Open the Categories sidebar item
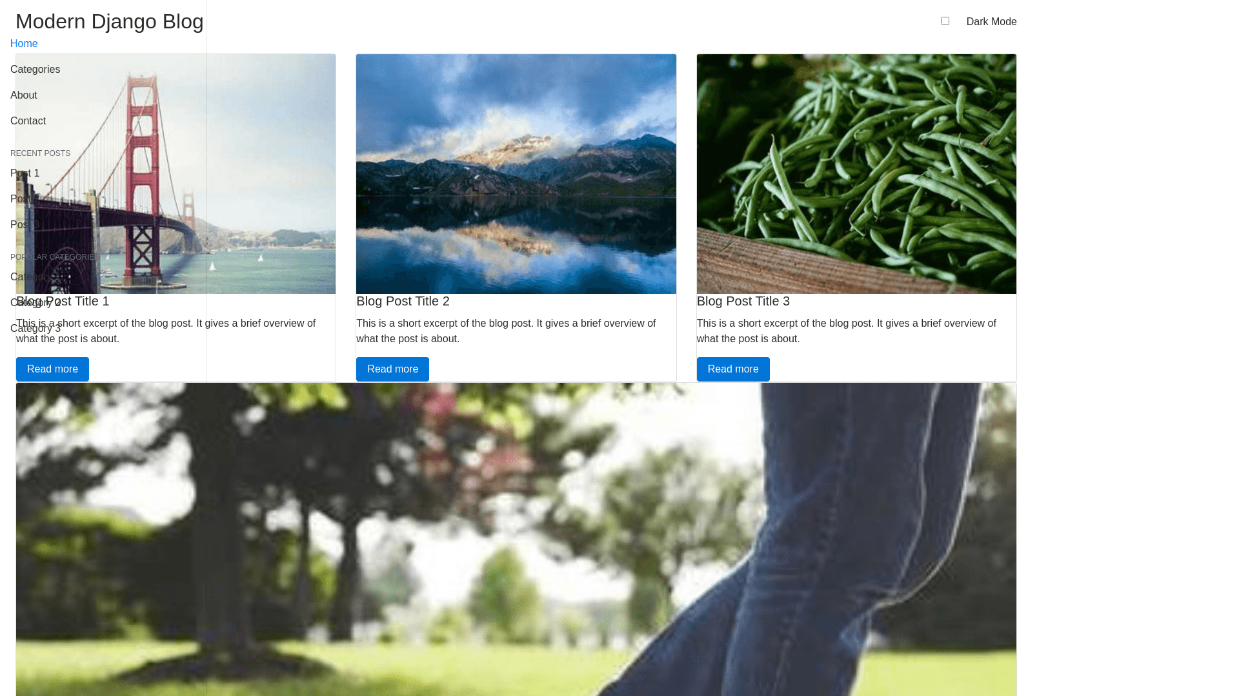The image size is (1239, 696). tap(35, 70)
